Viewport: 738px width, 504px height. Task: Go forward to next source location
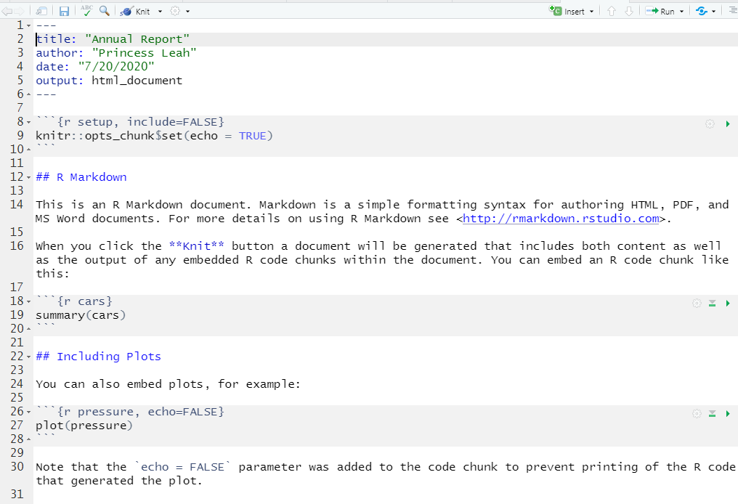pyautogui.click(x=20, y=11)
